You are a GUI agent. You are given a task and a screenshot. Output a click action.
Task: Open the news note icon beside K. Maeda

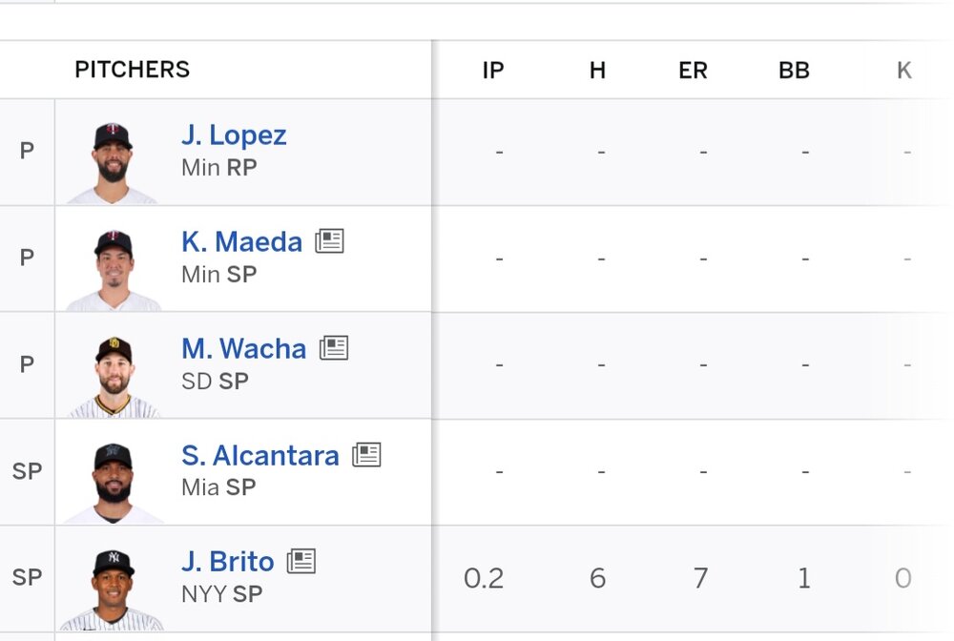pyautogui.click(x=329, y=241)
